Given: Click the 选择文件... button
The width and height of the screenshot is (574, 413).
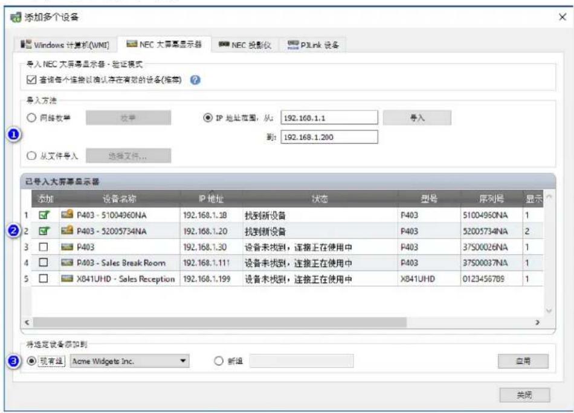Looking at the screenshot, I should [129, 156].
